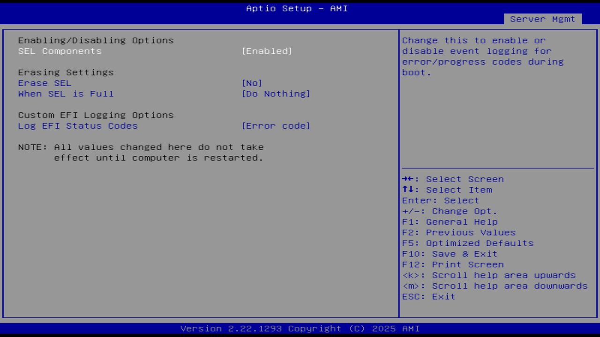Click the Aptio Setup title bar
600x337 pixels.
click(296, 8)
